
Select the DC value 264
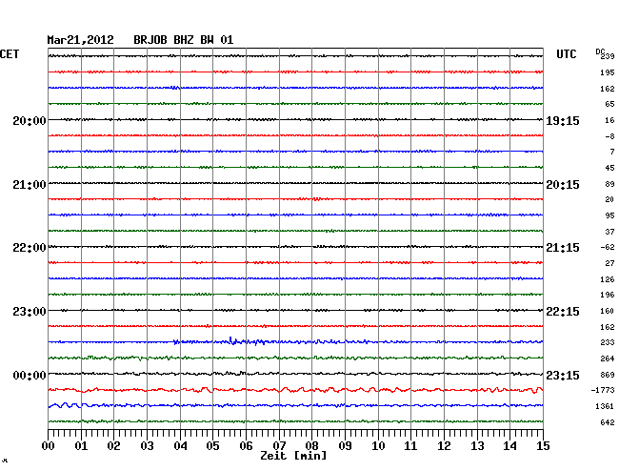pos(608,358)
